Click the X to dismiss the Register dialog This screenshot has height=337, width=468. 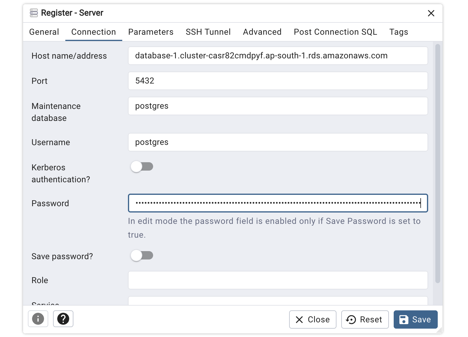click(431, 13)
